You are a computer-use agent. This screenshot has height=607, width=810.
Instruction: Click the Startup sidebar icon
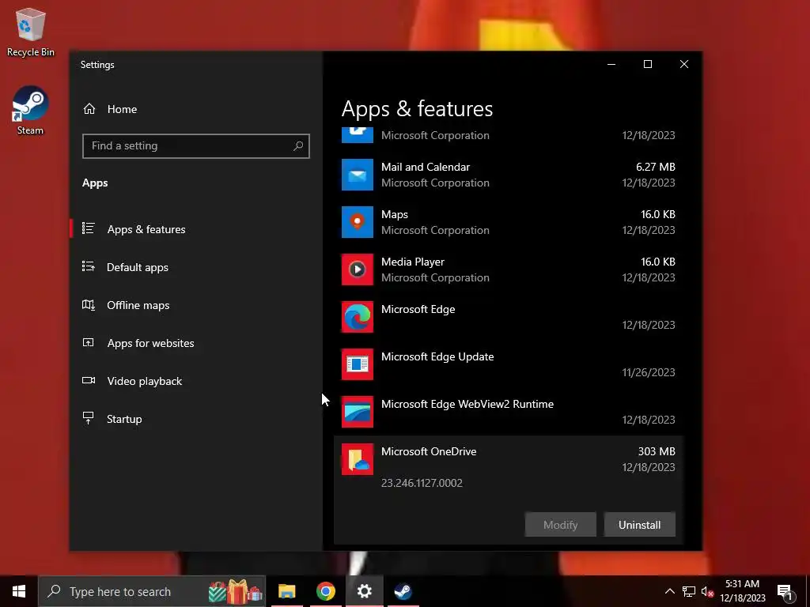tap(89, 419)
